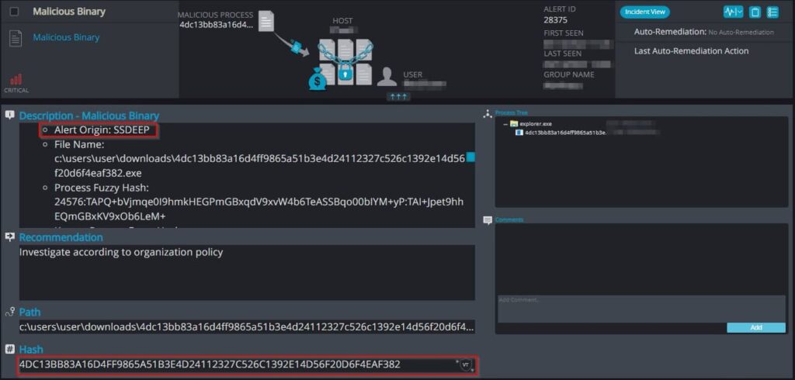
Task: Click the critical severity bars icon
Action: point(16,80)
